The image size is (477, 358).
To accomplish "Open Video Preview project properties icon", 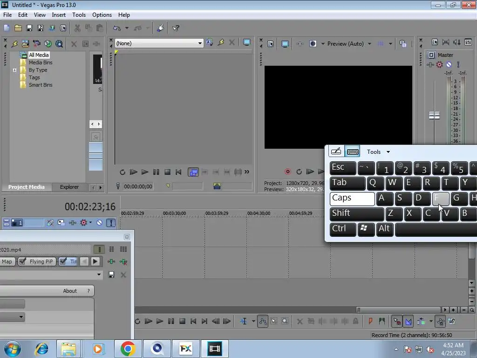I will (x=271, y=44).
